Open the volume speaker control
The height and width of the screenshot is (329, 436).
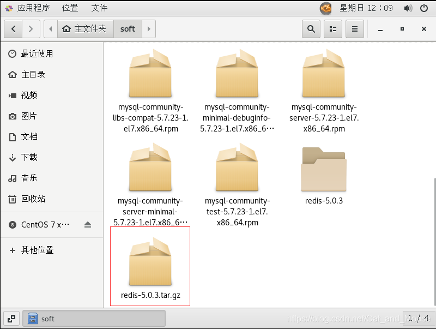(408, 8)
